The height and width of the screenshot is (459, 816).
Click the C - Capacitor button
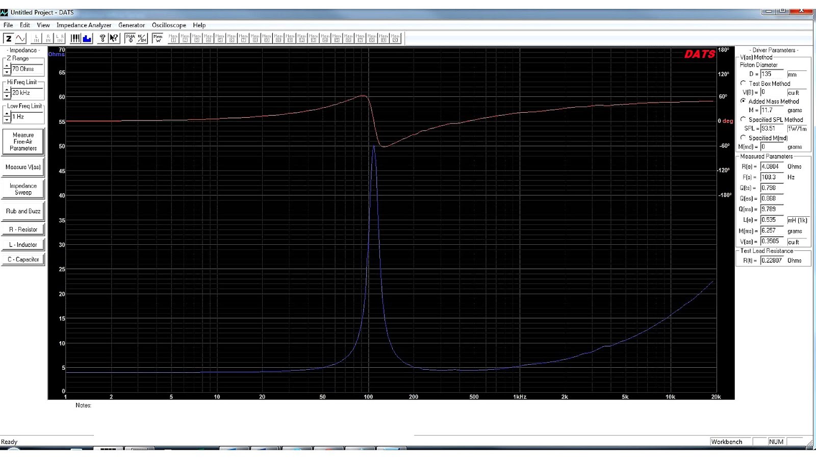23,260
